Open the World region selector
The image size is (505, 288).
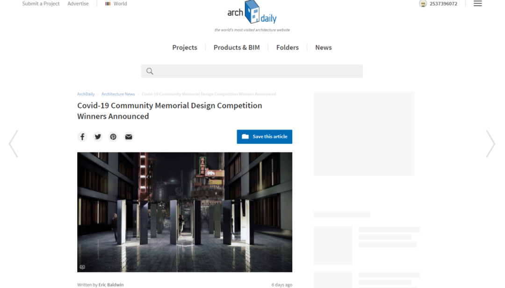[116, 4]
